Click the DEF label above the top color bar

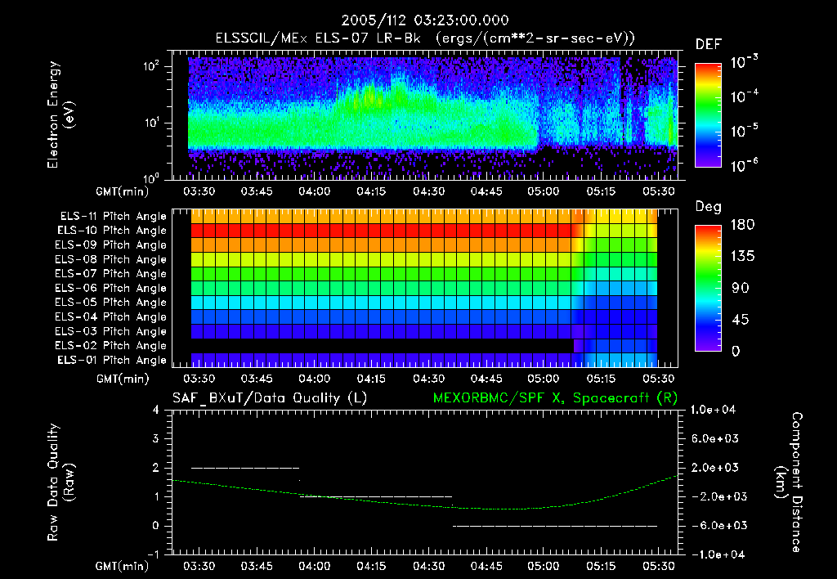pos(709,45)
